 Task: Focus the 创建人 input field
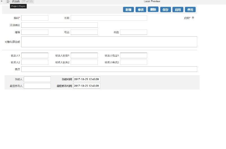(x=37, y=79)
